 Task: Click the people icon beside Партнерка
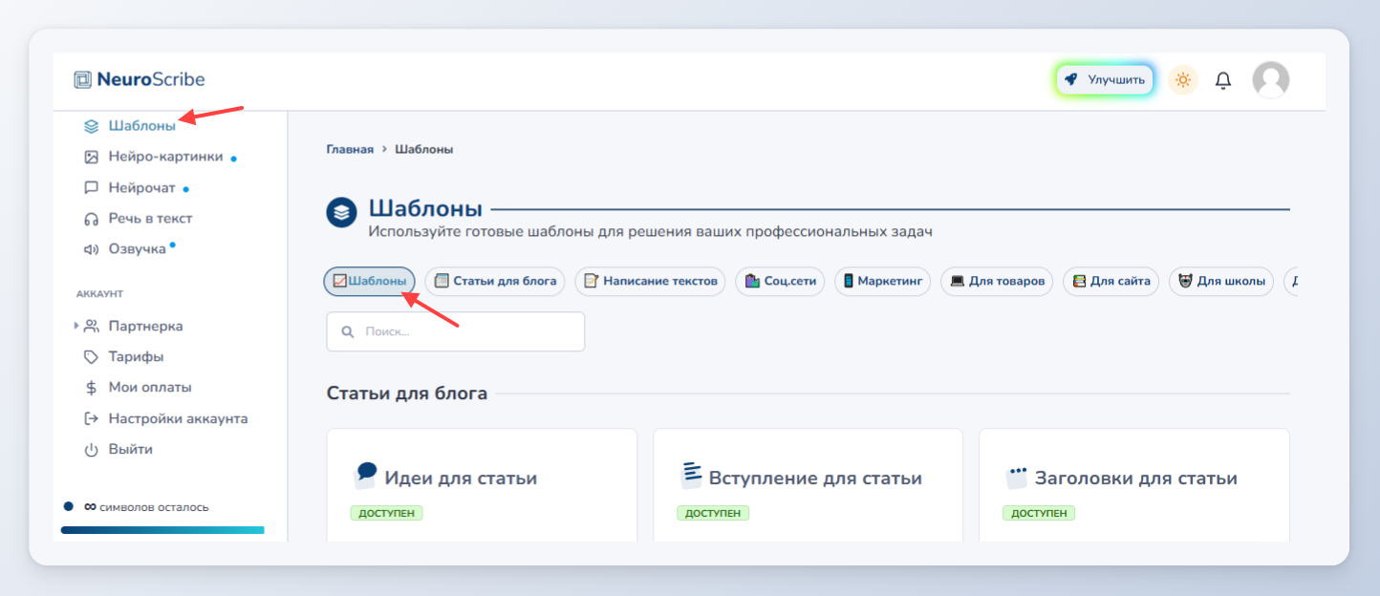click(x=91, y=326)
